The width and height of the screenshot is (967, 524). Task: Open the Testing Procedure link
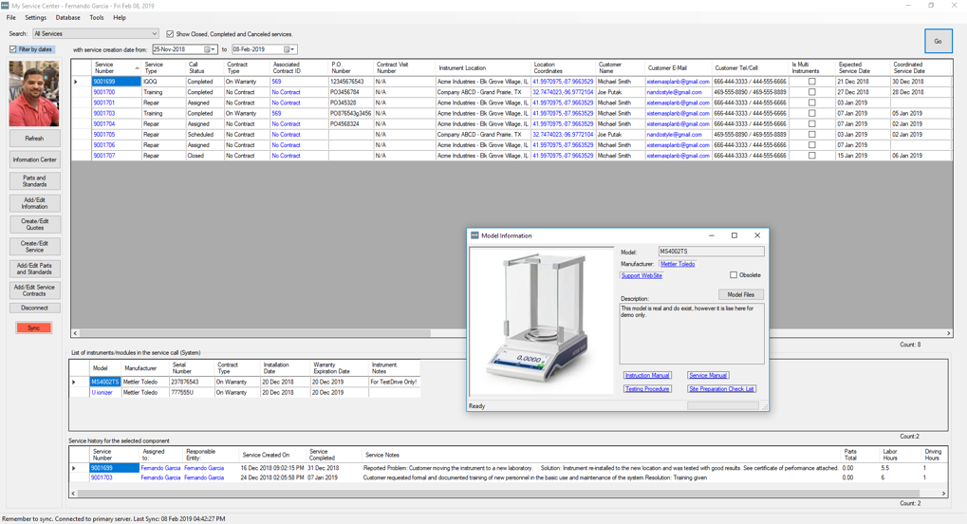click(x=647, y=389)
